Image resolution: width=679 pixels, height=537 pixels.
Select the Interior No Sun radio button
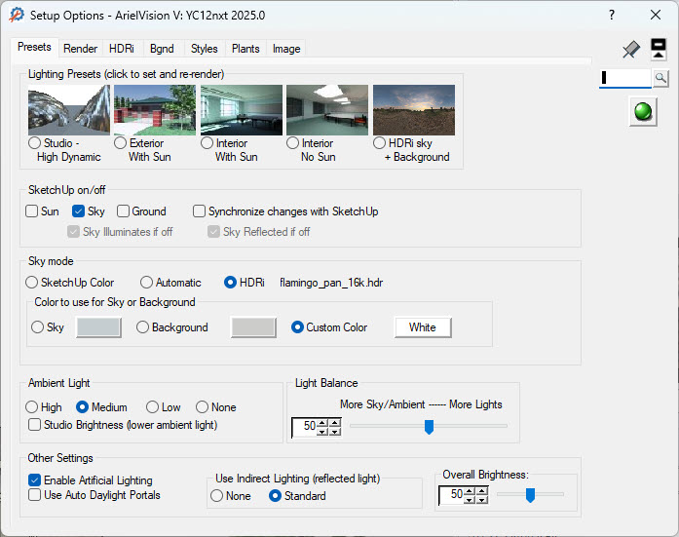[292, 143]
